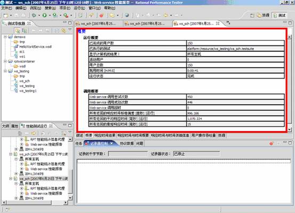Click the pencil edit toolbar icon
Image resolution: width=295 pixels, height=213 pixels.
click(91, 15)
